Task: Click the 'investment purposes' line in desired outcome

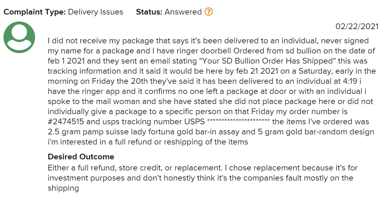Action: 200,178
